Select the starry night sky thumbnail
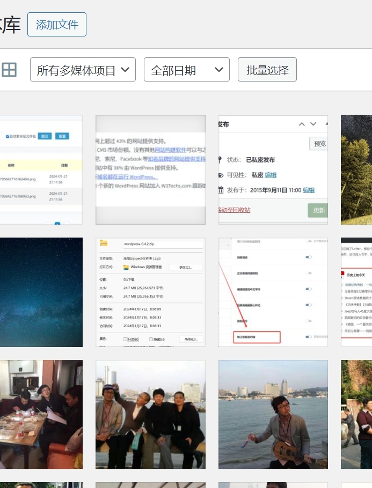The height and width of the screenshot is (488, 372). click(41, 292)
